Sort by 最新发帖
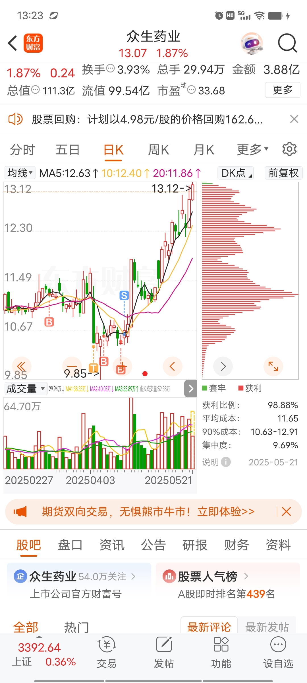307x683 pixels. (267, 627)
